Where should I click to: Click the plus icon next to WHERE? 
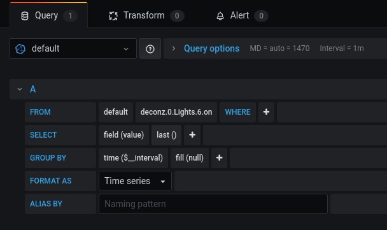[x=266, y=112]
